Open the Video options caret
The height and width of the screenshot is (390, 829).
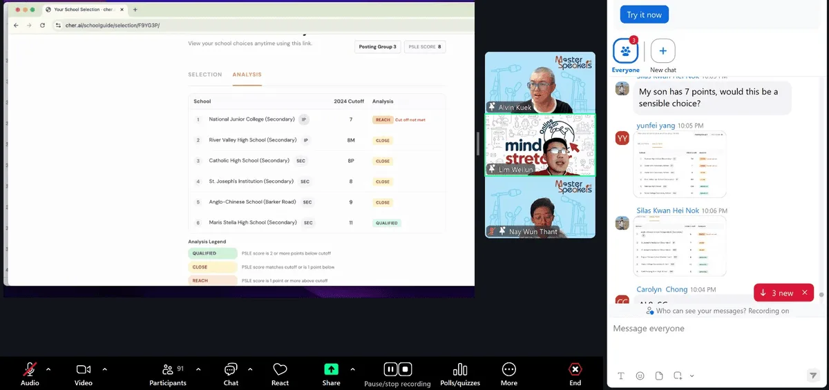click(105, 369)
